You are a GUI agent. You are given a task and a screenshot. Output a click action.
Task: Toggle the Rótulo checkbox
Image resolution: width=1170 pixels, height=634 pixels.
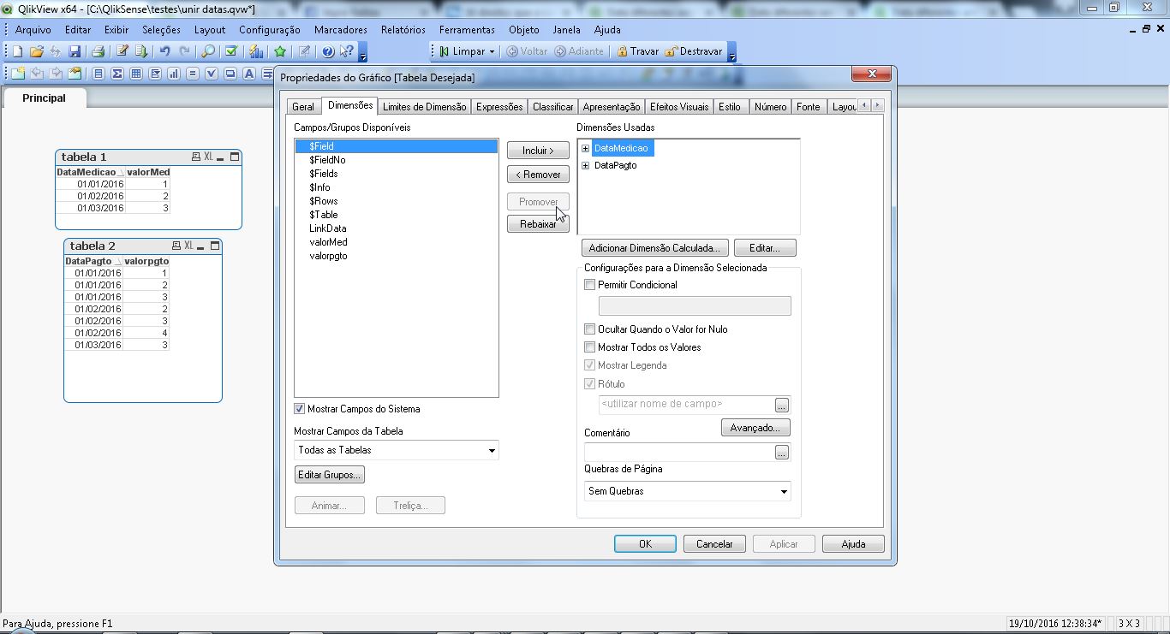589,384
